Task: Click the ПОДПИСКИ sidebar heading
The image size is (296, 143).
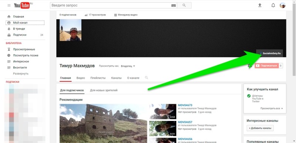Action: pyautogui.click(x=13, y=82)
